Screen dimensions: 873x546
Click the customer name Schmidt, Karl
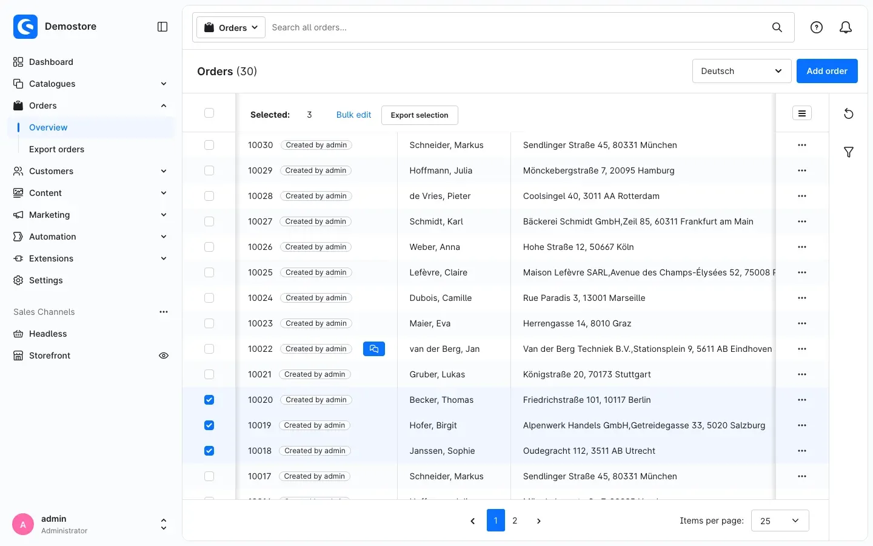tap(436, 221)
